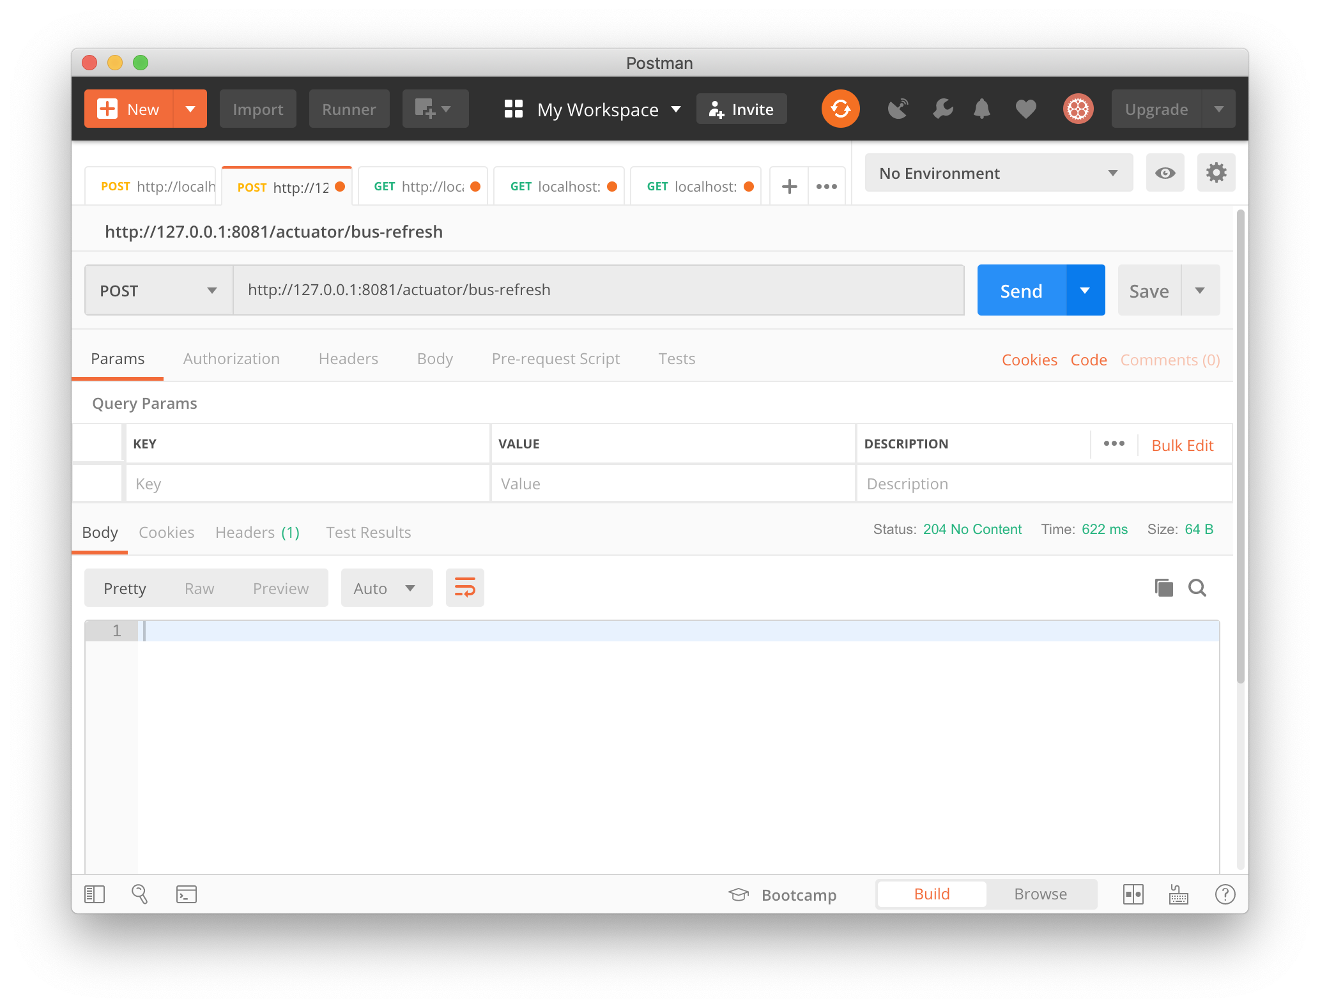Open the Postman console icon
The width and height of the screenshot is (1320, 1008).
pyautogui.click(x=186, y=894)
